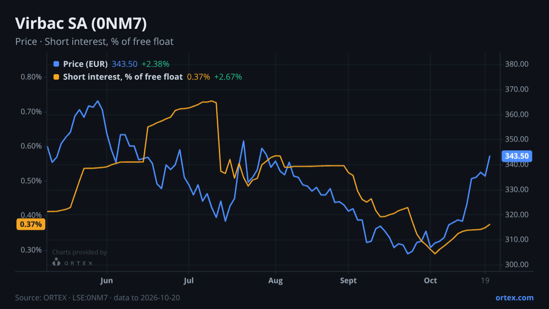This screenshot has height=309, width=549.
Task: Click the 320.00 right axis label
Action: click(x=517, y=215)
